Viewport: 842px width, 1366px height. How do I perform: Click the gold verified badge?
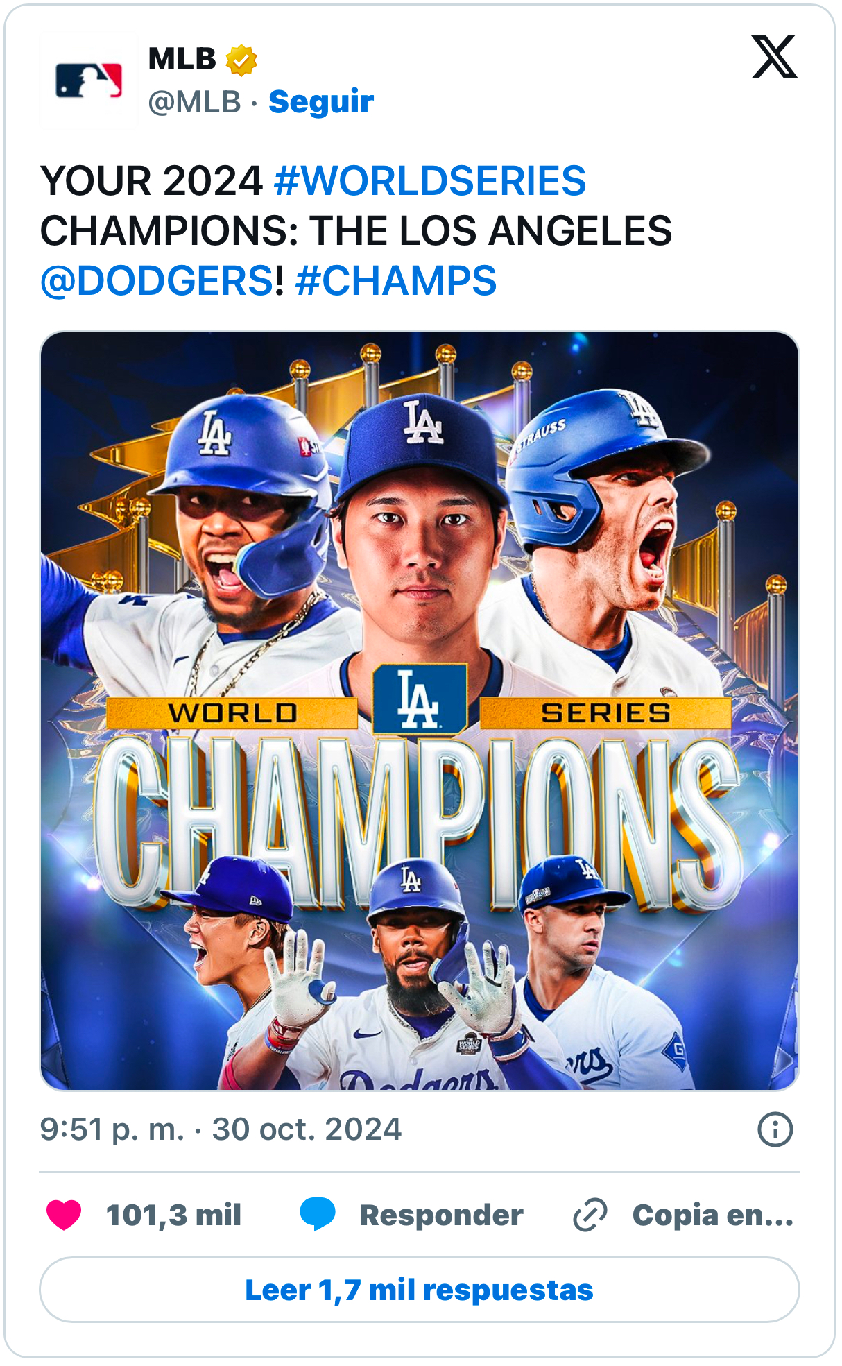241,60
